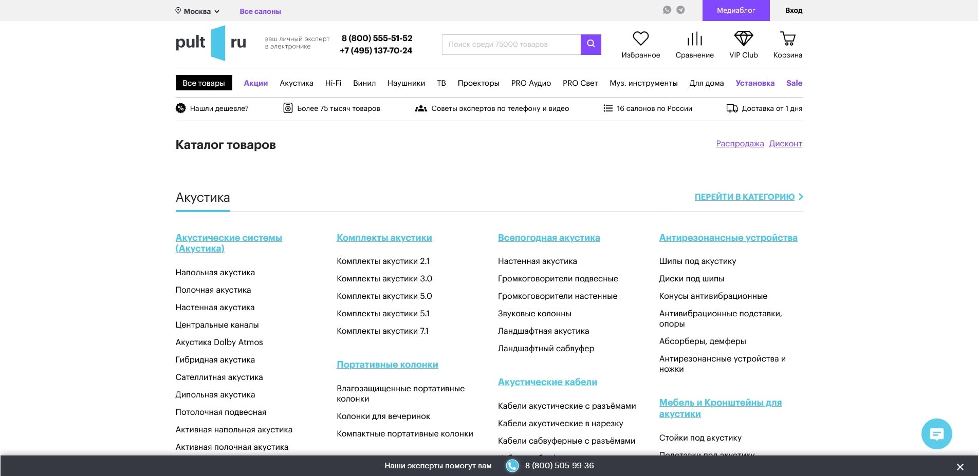Click the purple search magnifier button
The height and width of the screenshot is (476, 978).
pyautogui.click(x=590, y=44)
